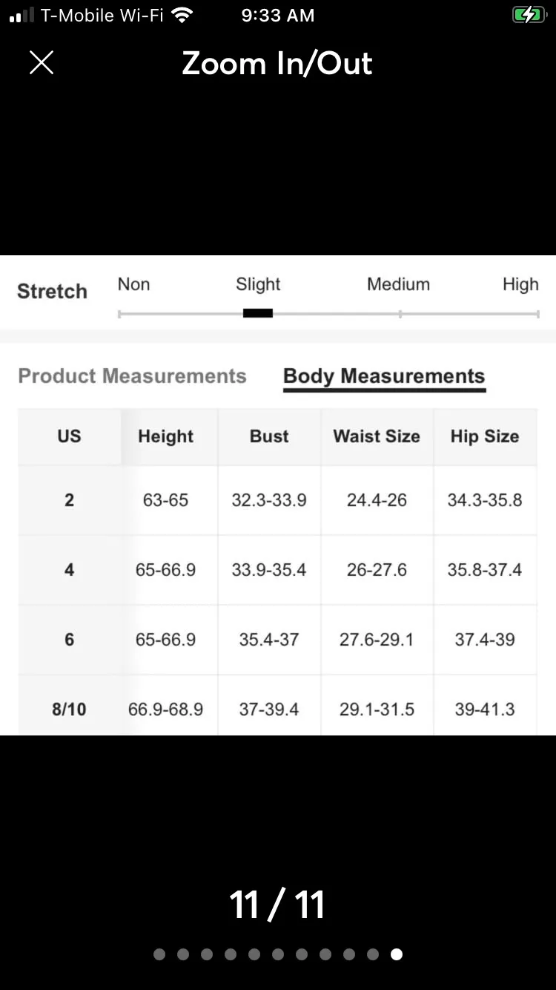Tap the Hip Size column header

pos(485,436)
